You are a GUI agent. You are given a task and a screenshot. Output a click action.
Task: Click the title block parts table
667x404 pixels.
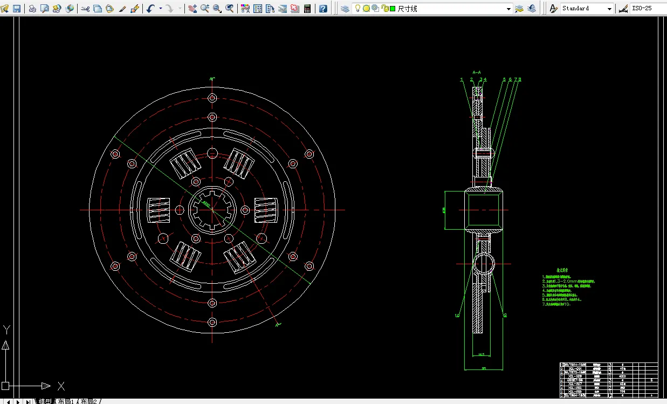tap(609, 380)
